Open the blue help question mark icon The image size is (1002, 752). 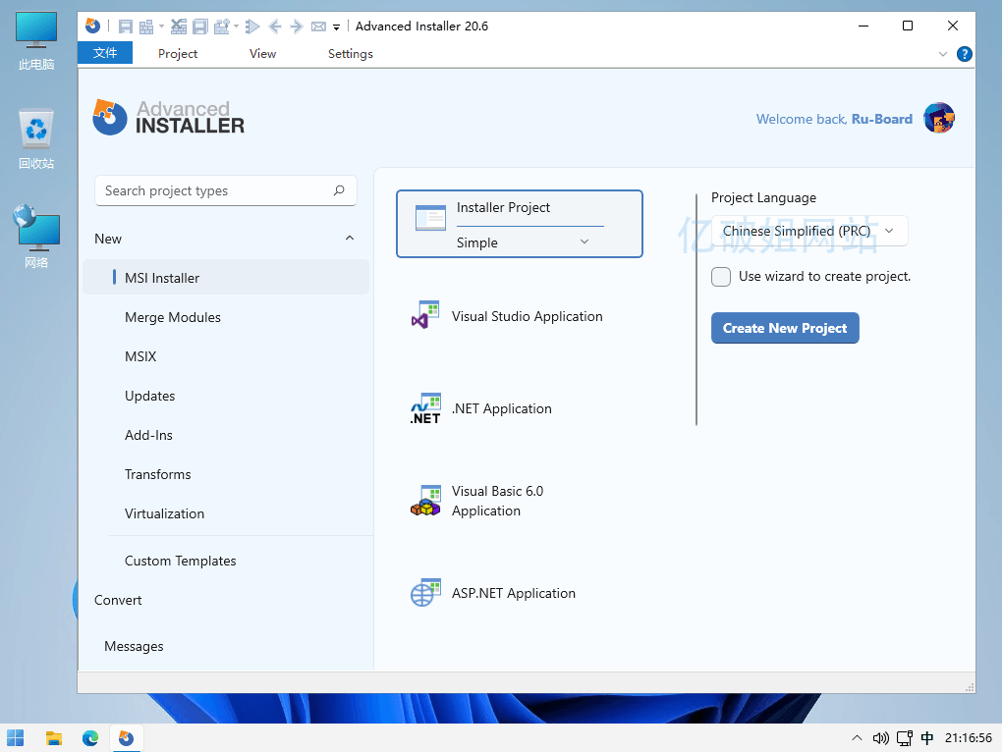tap(965, 54)
